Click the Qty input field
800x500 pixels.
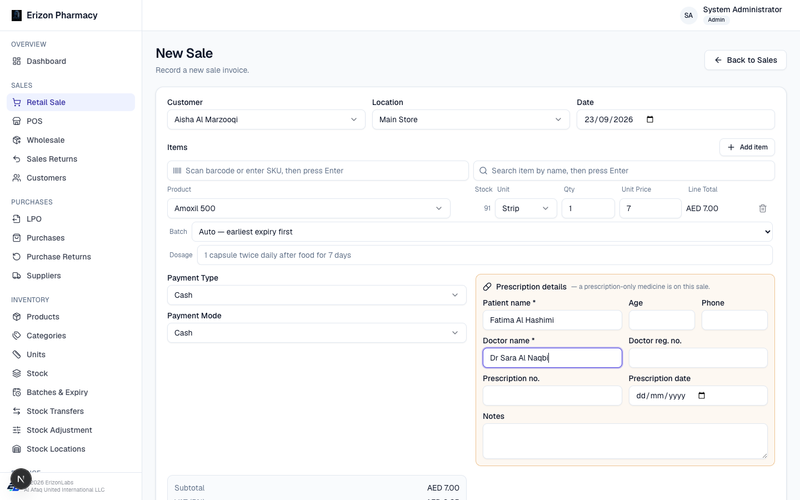tap(588, 208)
